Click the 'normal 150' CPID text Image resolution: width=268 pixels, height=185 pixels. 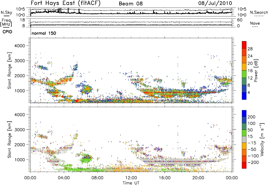(44, 33)
